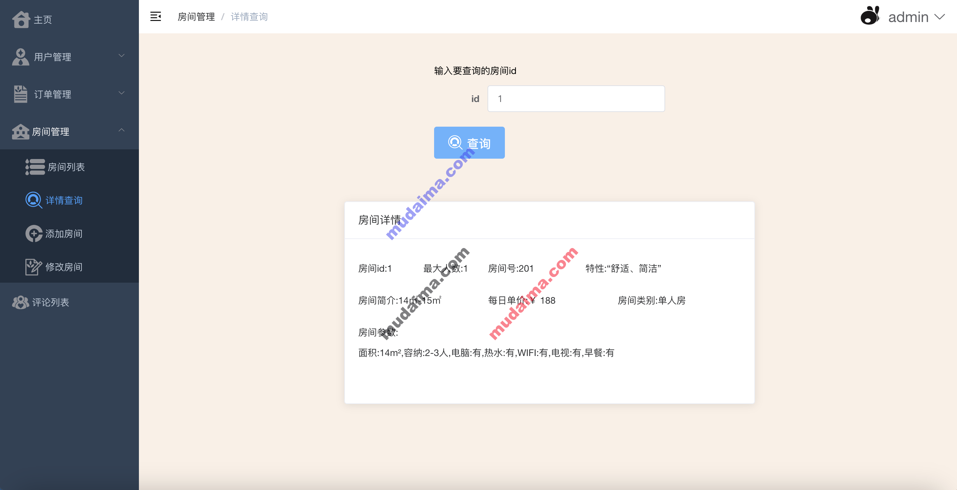
Task: Click the edit room pencil icon
Action: click(34, 267)
